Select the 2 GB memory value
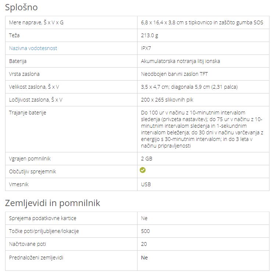 click(146, 159)
